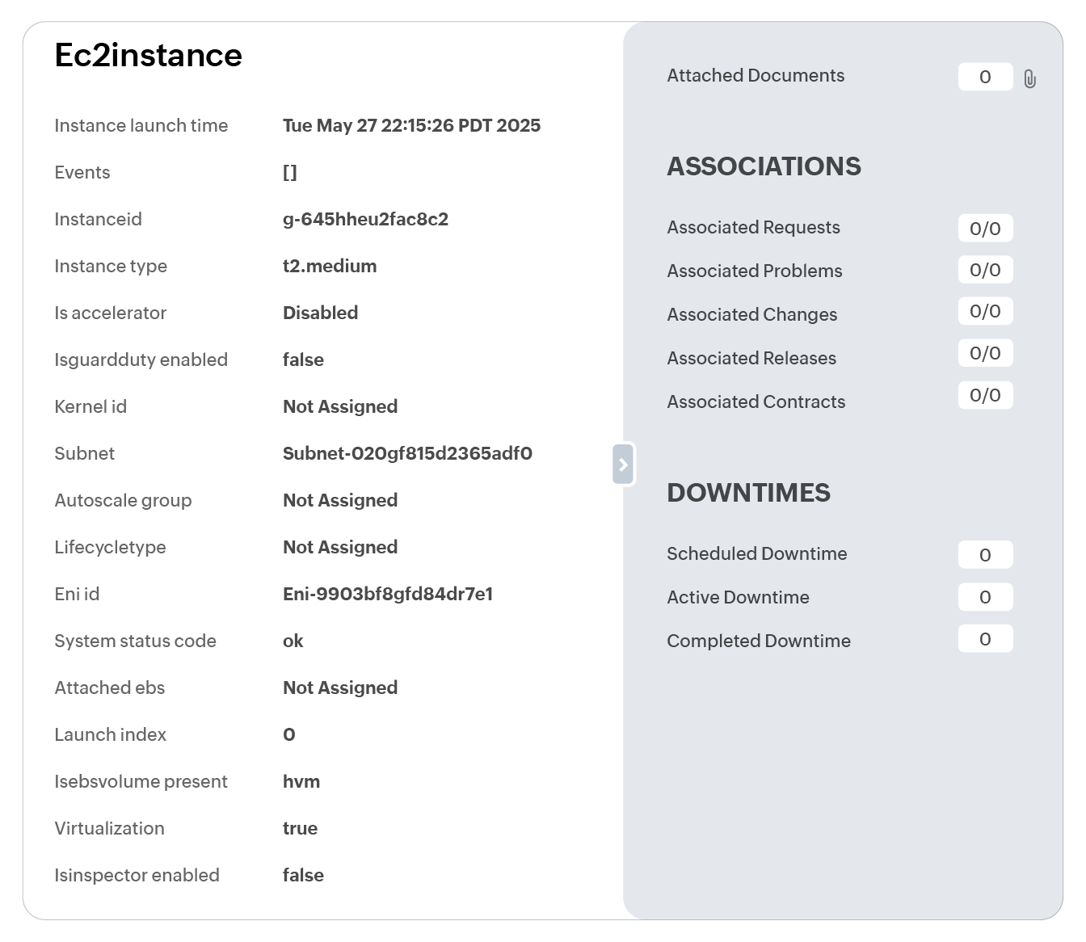Click the Lifecycletype Not Assigned value
The width and height of the screenshot is (1086, 942).
340,547
